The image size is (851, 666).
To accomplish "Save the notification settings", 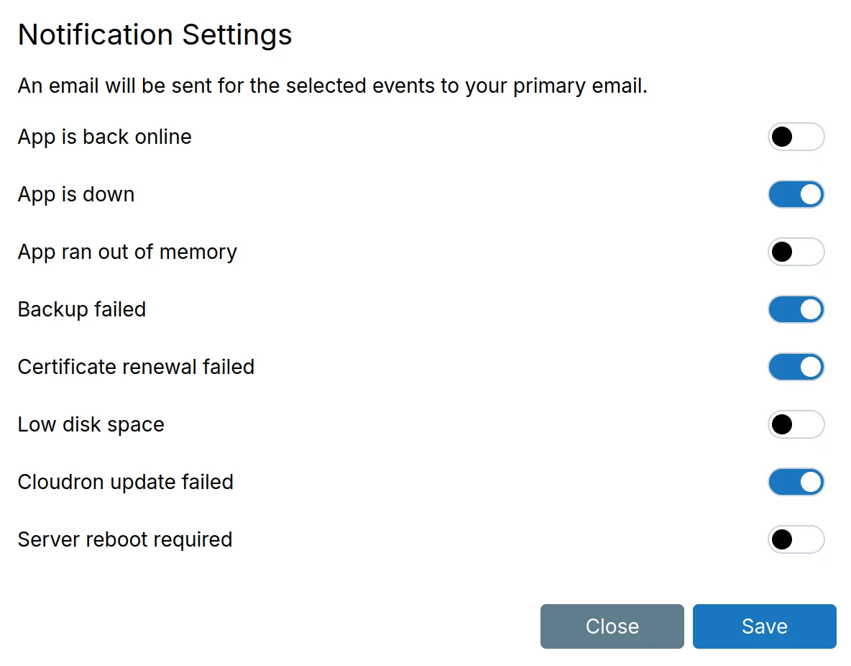I will click(764, 626).
